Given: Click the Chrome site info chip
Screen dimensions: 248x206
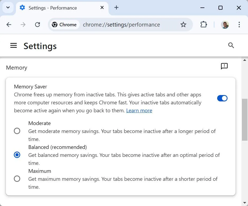Looking at the screenshot, I should click(x=65, y=25).
